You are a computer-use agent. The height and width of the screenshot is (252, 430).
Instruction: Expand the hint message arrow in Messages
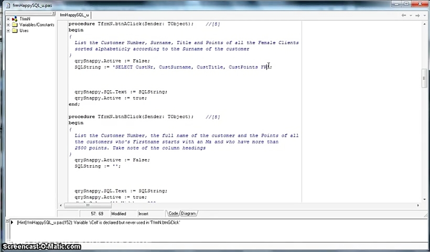12,222
